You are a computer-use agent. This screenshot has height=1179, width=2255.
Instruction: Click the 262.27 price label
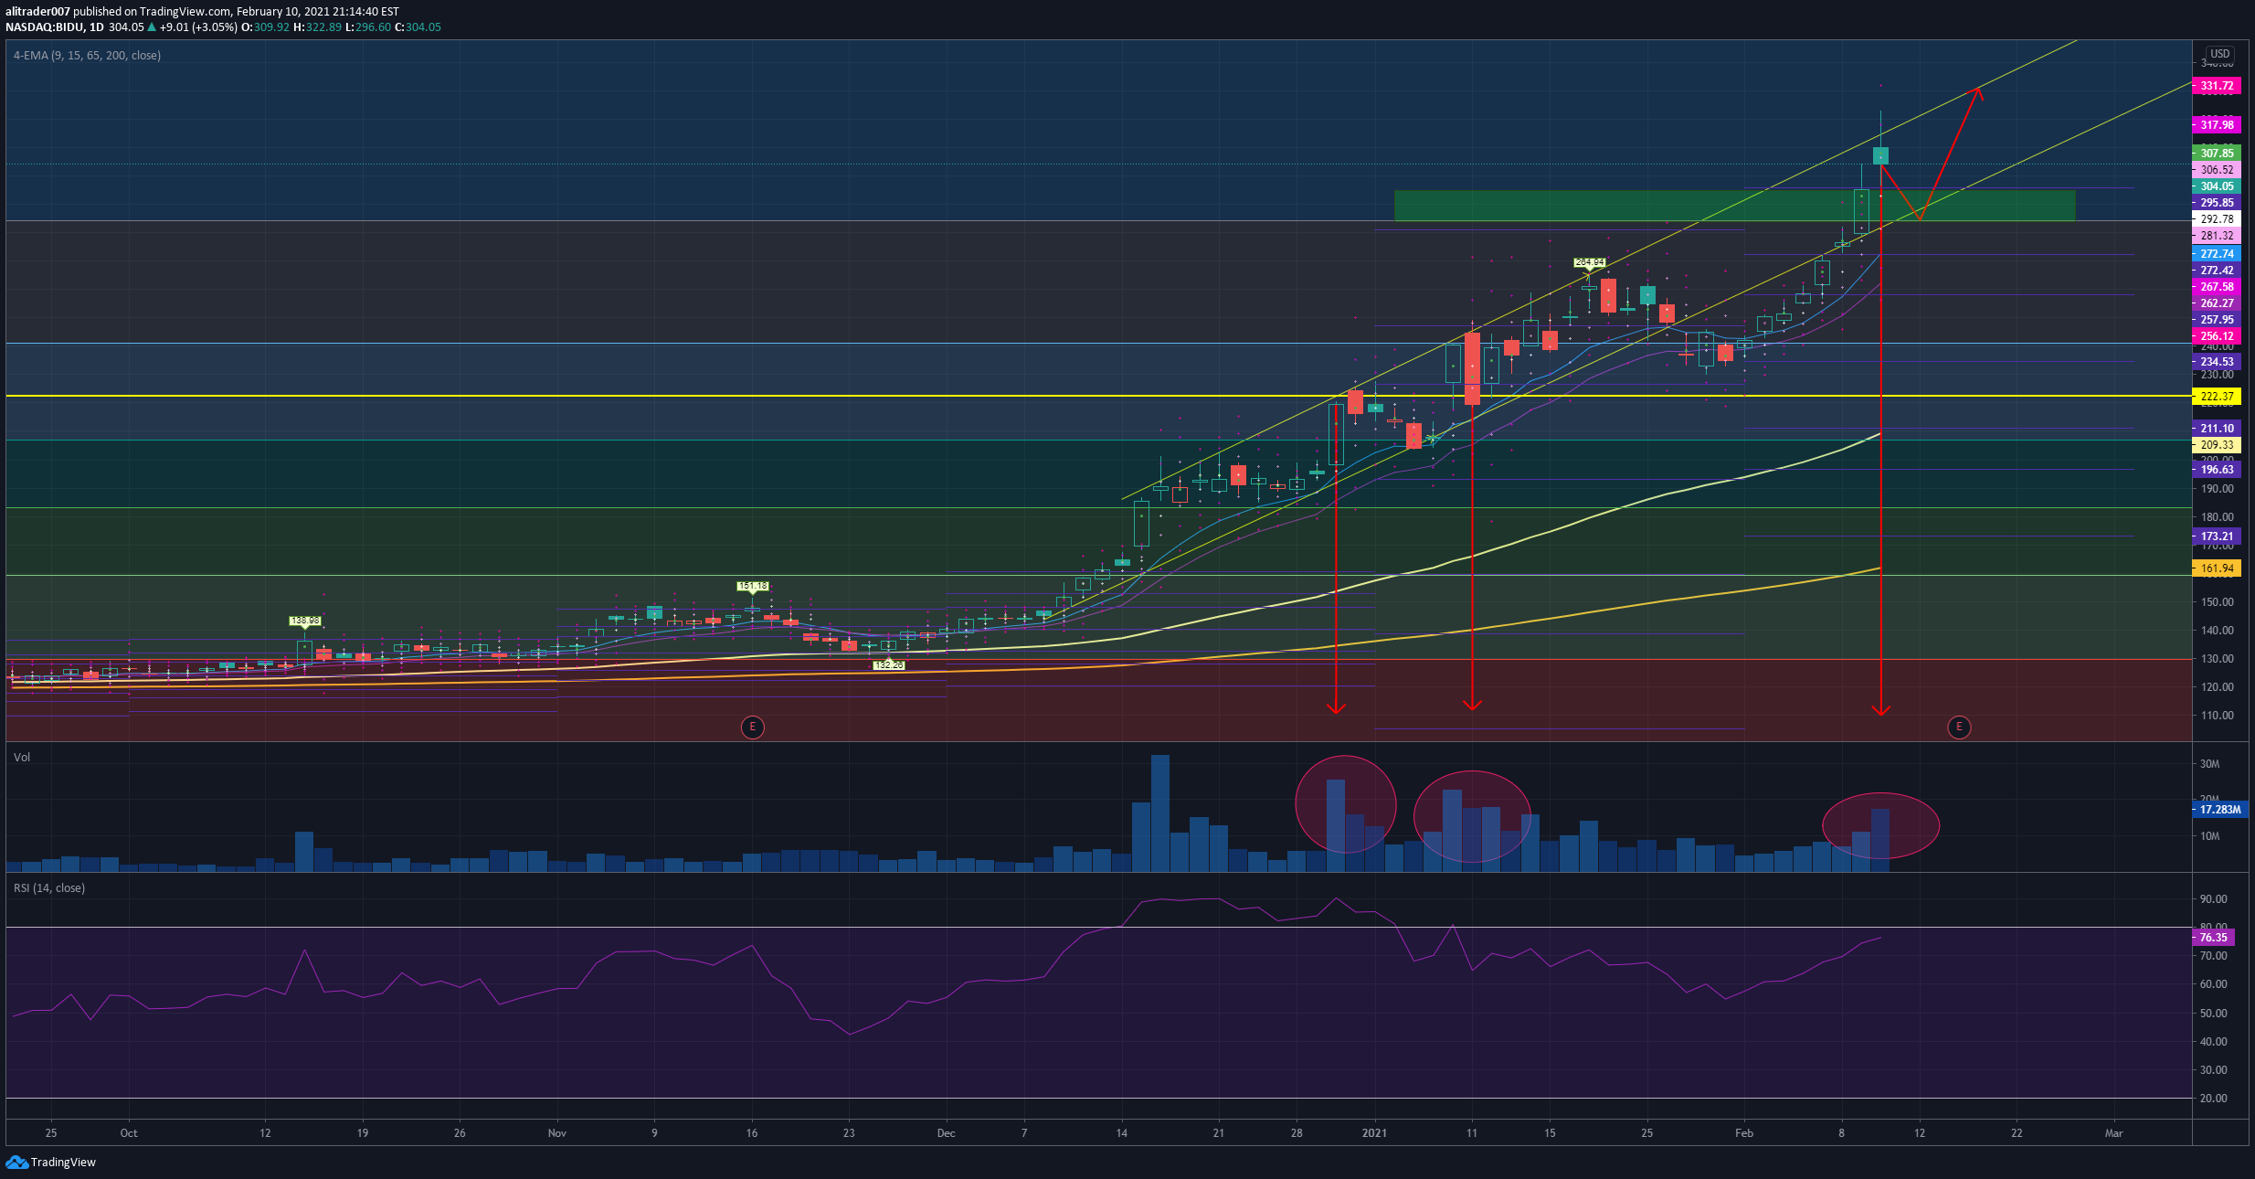[2217, 303]
